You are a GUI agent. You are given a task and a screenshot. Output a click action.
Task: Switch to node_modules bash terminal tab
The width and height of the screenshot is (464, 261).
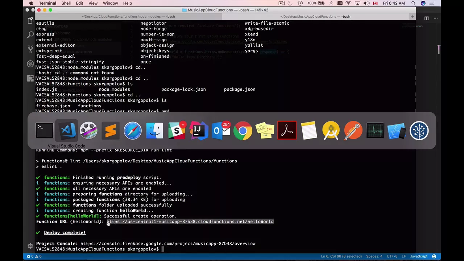pyautogui.click(x=128, y=16)
